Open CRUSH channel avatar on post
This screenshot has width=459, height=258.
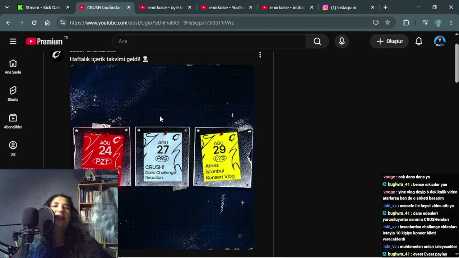pyautogui.click(x=56, y=56)
